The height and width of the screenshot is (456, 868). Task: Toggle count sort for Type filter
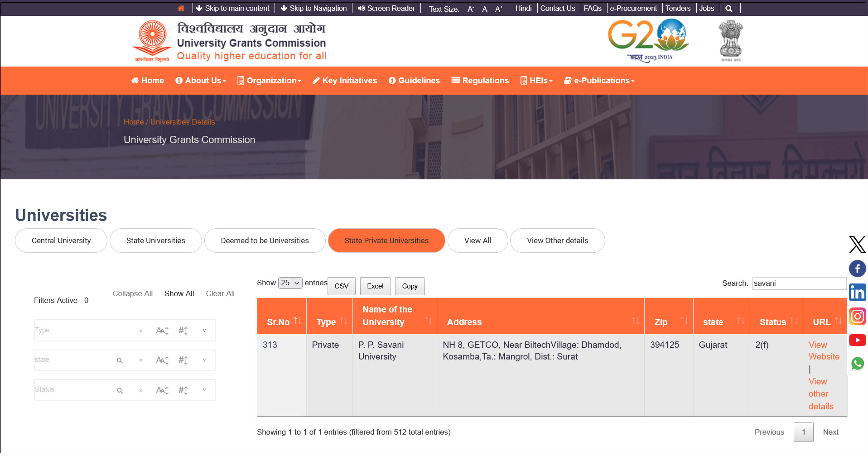[x=183, y=331]
